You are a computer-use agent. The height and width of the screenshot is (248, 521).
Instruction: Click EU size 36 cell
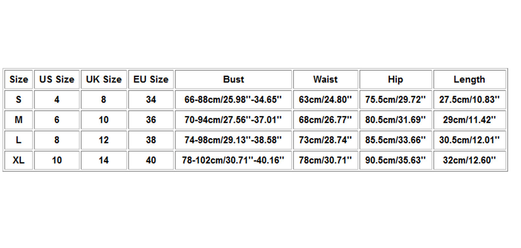point(151,120)
